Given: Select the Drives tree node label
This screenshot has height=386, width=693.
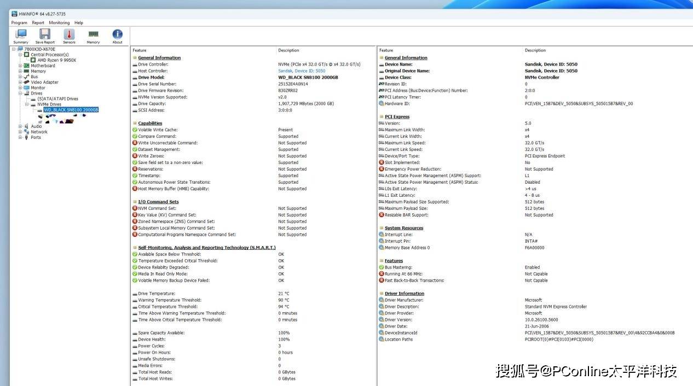Looking at the screenshot, I should click(x=37, y=93).
